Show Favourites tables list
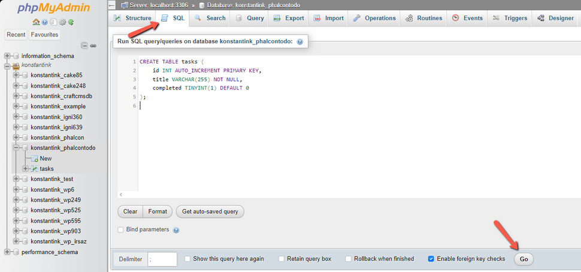The image size is (581, 272). [x=44, y=35]
